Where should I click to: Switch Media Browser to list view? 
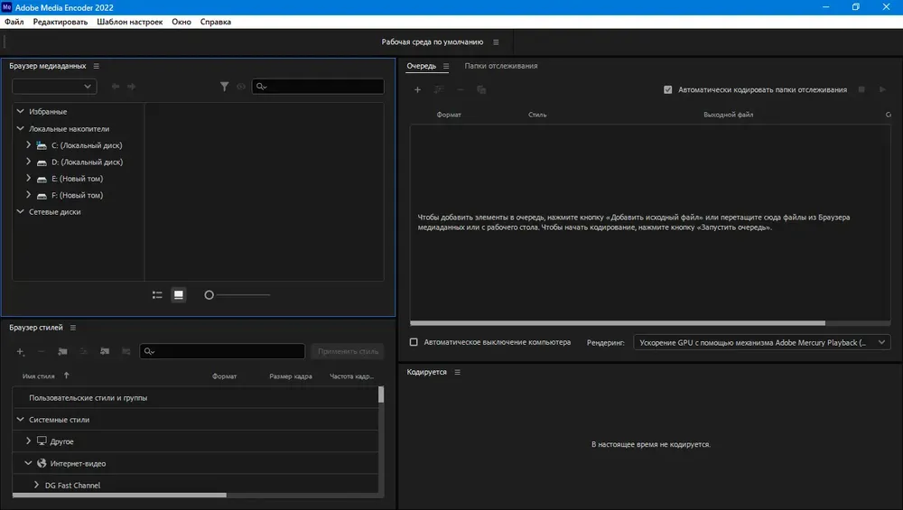click(157, 295)
